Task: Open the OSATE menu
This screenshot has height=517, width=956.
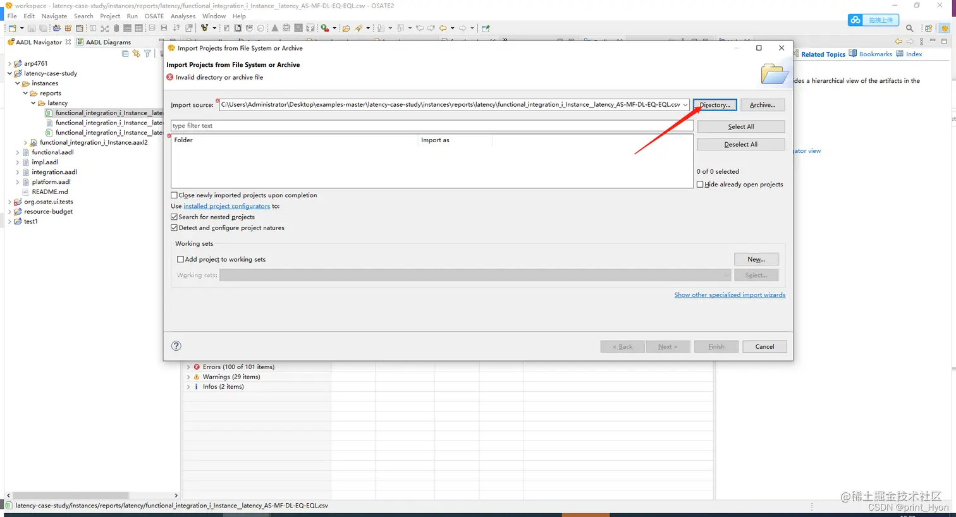Action: (154, 16)
